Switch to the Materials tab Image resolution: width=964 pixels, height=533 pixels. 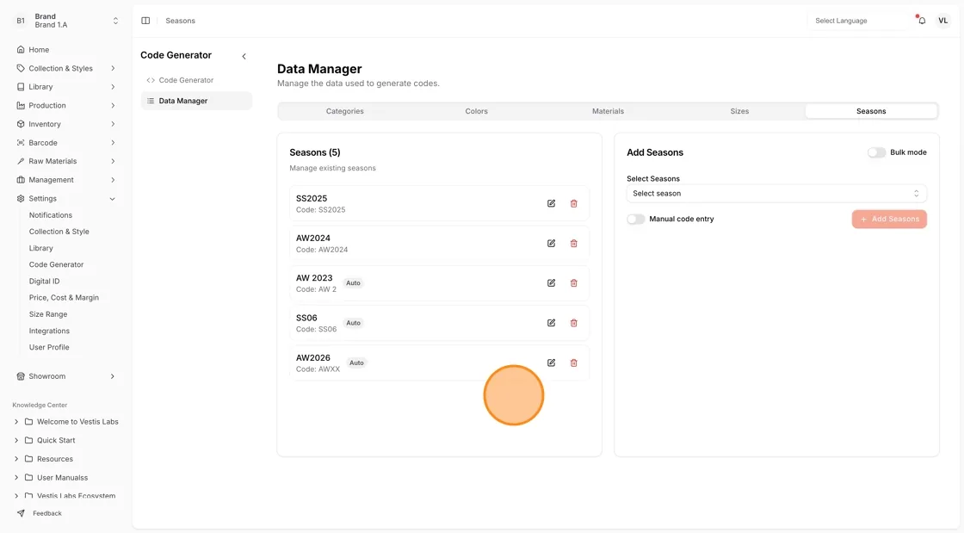click(608, 111)
